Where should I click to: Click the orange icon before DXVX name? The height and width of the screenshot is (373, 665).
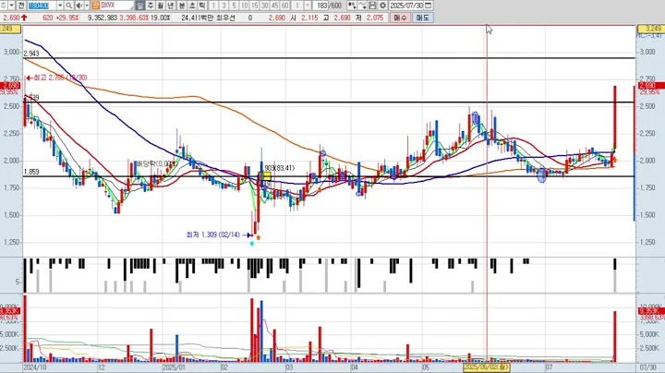(95, 6)
